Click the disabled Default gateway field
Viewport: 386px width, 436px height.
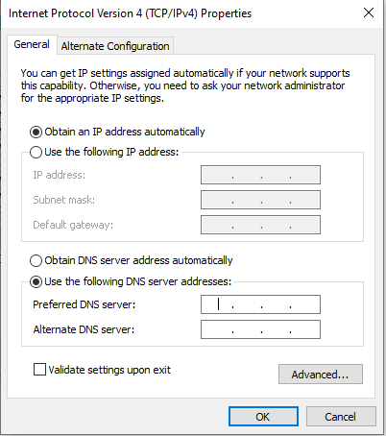pyautogui.click(x=260, y=225)
